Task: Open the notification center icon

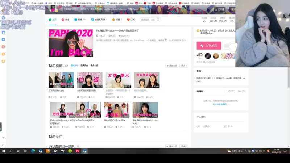Action: click(285, 151)
